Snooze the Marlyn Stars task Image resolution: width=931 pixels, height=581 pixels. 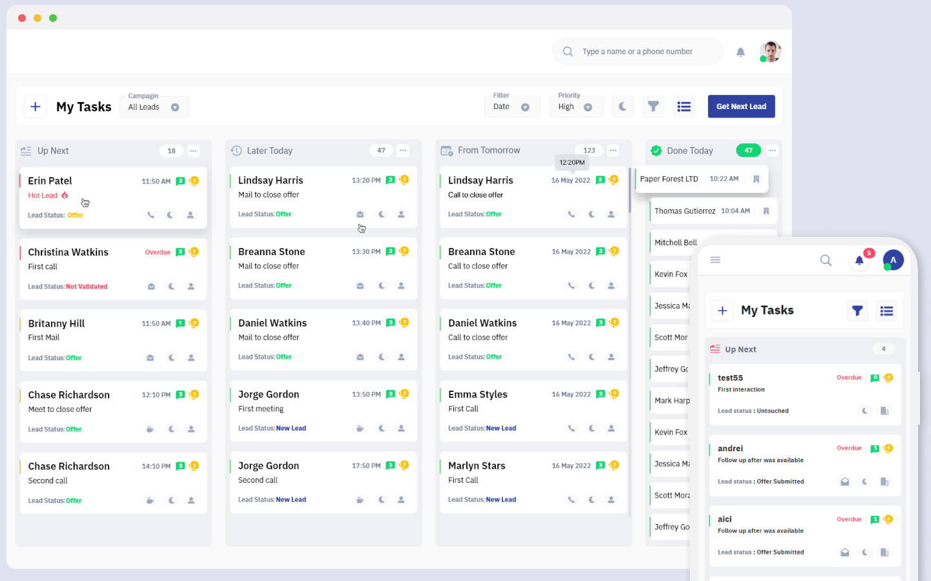click(592, 500)
